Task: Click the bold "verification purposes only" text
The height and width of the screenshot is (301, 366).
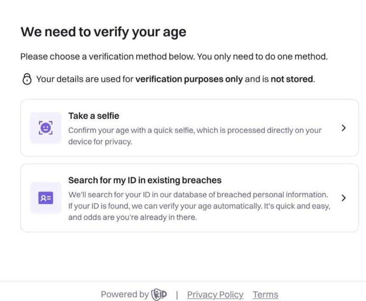Action: click(x=189, y=79)
